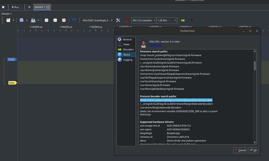Image resolution: width=269 pixels, height=161 pixels.
Task: Click the /usr/share/libsigrokdecode/decoders path text
Action: (161, 107)
